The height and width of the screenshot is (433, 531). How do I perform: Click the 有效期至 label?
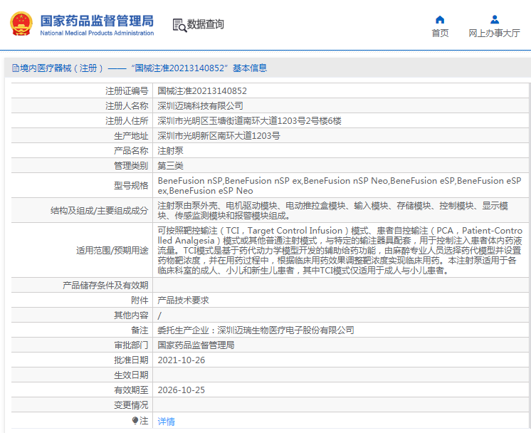click(x=131, y=390)
